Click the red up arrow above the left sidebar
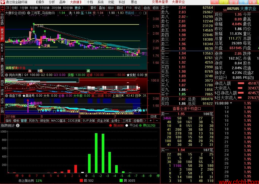This screenshot has width=259, height=184. (2, 7)
